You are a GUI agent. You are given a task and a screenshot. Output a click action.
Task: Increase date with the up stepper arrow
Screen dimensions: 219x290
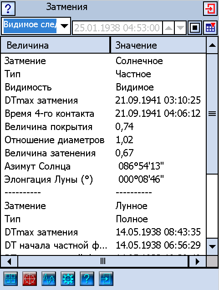[168, 28]
